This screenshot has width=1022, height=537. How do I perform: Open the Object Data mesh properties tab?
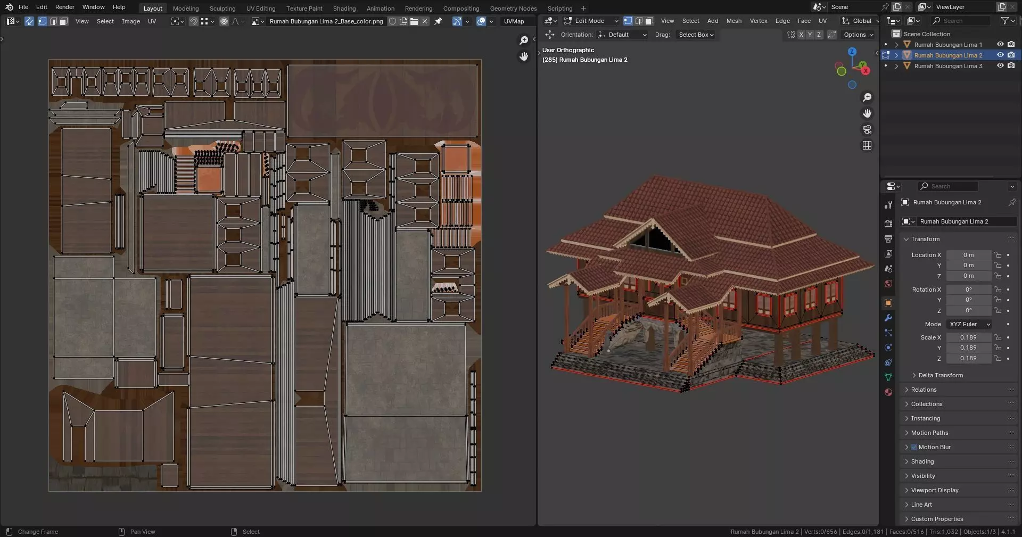[x=888, y=377]
